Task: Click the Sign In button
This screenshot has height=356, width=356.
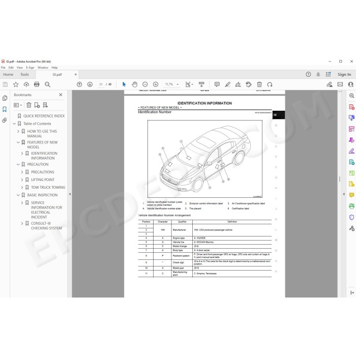Action: coord(344,74)
